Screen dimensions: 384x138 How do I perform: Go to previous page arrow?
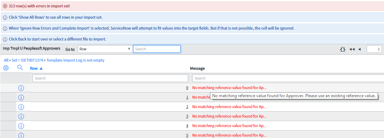pyautogui.click(x=360, y=49)
